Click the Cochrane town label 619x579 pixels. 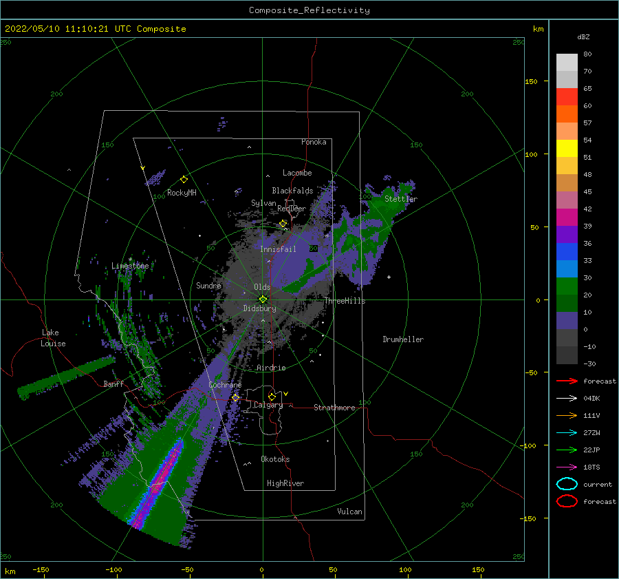click(225, 385)
